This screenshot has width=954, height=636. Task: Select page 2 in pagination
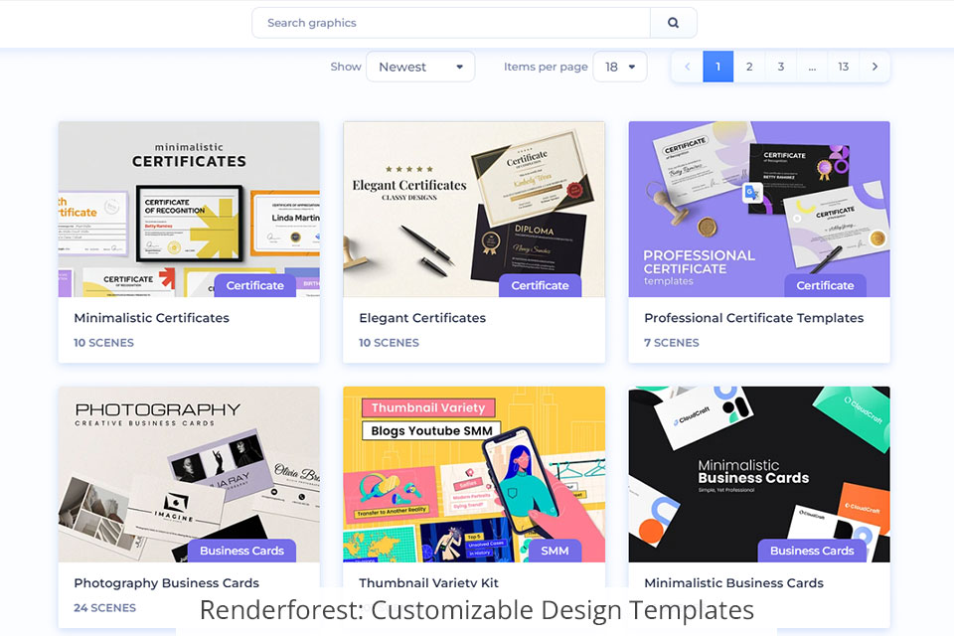[749, 67]
